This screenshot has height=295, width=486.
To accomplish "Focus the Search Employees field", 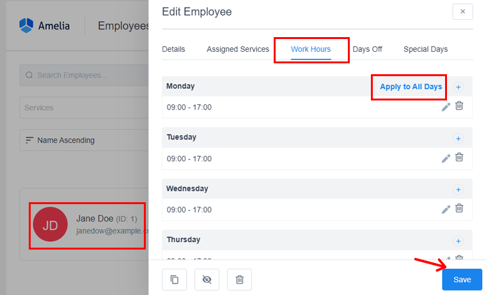I will pos(84,75).
